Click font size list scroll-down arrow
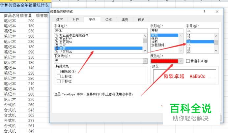The width and height of the screenshot is (228, 133). (x=216, y=51)
